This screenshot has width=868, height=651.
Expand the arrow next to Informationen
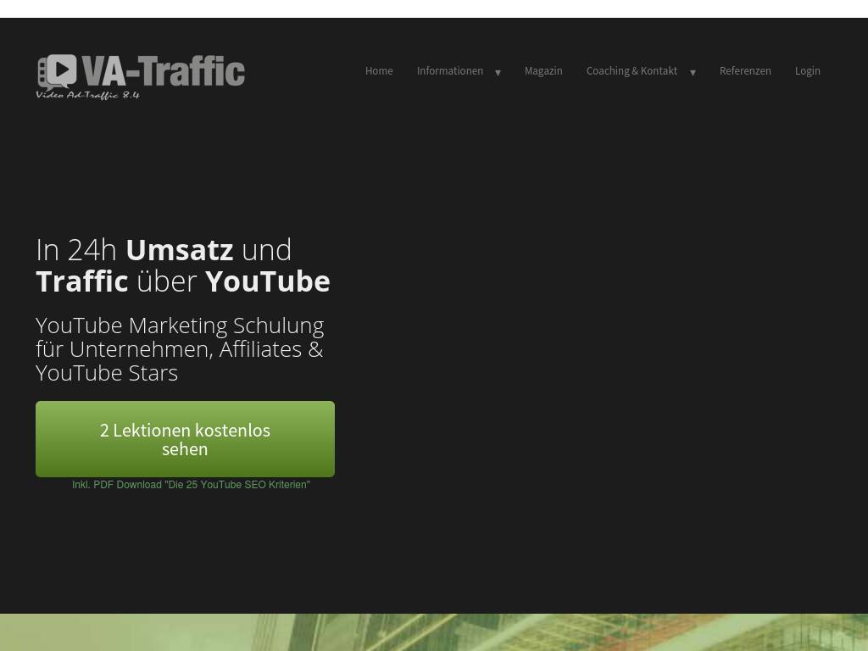[498, 73]
